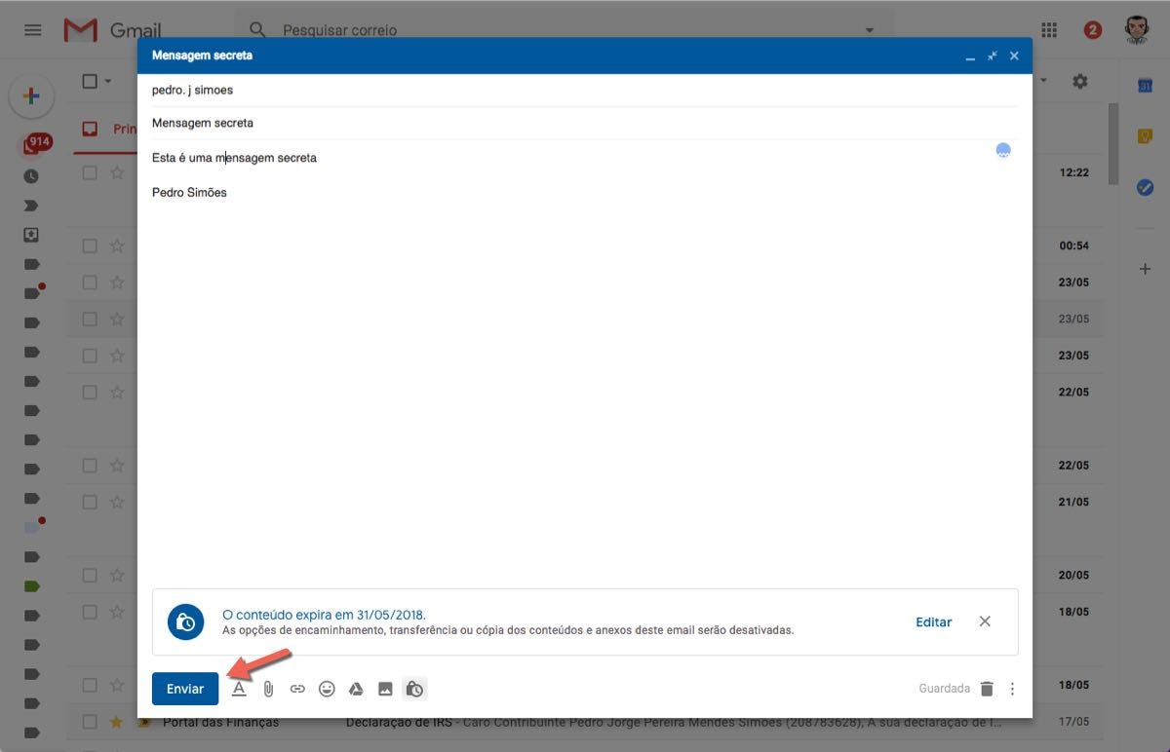Open Google Keep side panel icon
Image resolution: width=1170 pixels, height=752 pixels.
(1146, 136)
